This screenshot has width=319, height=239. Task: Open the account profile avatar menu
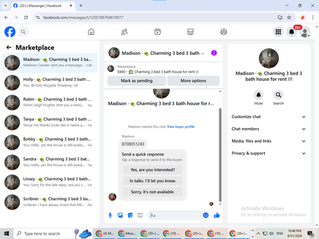pos(305,32)
